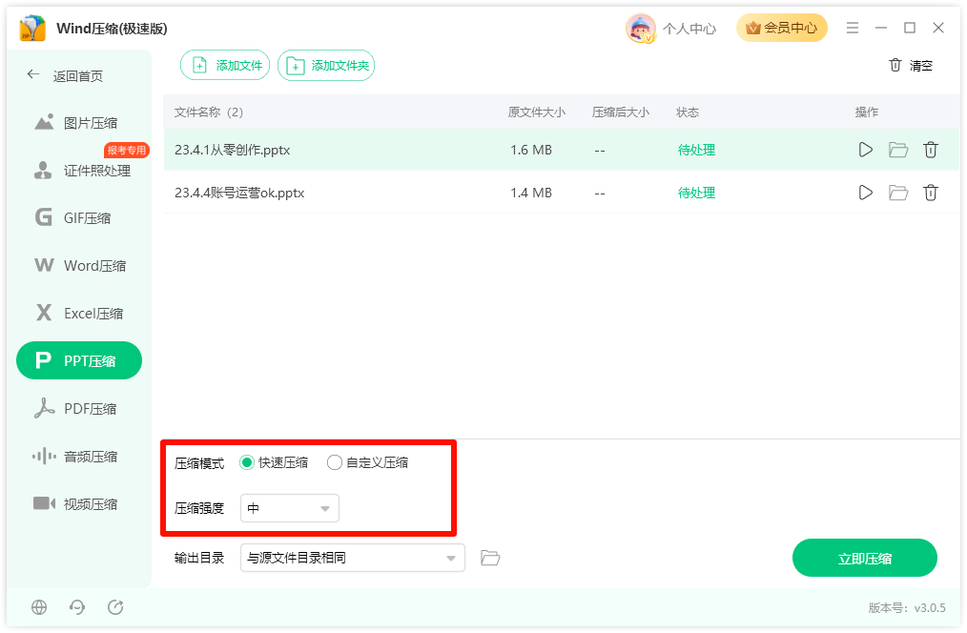
Task: Click the 原文件大小 column header
Action: 537,112
